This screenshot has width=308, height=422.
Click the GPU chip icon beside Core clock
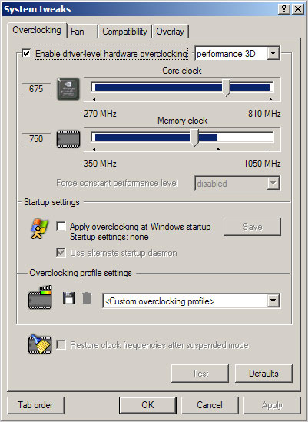click(x=68, y=89)
